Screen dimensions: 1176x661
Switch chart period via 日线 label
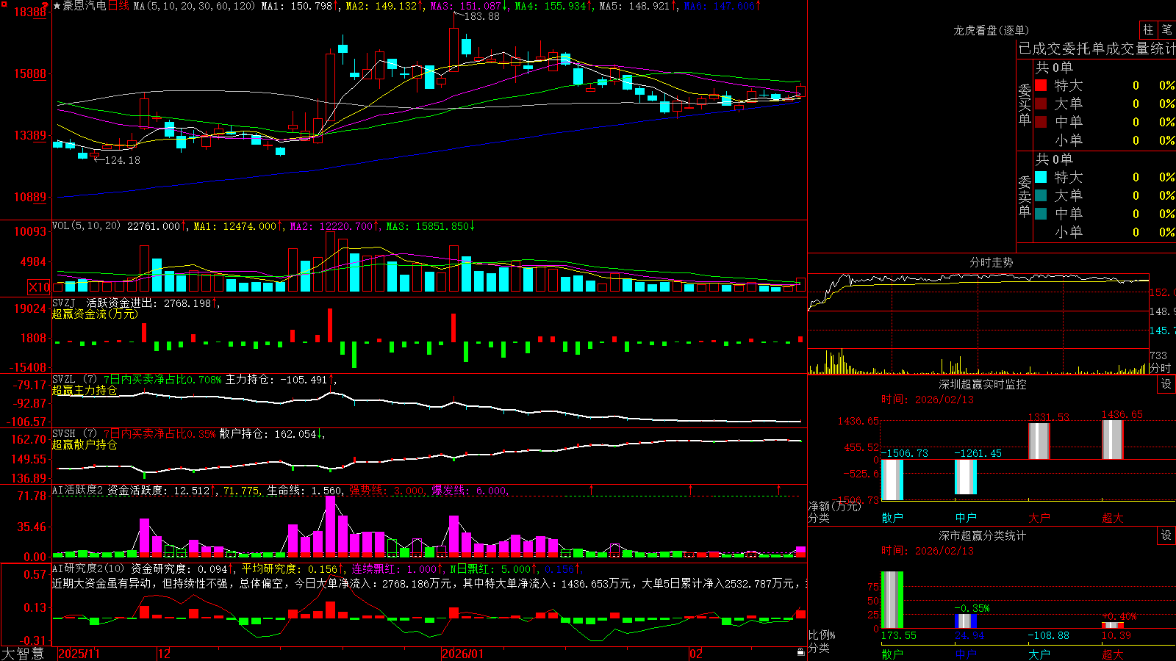point(118,6)
